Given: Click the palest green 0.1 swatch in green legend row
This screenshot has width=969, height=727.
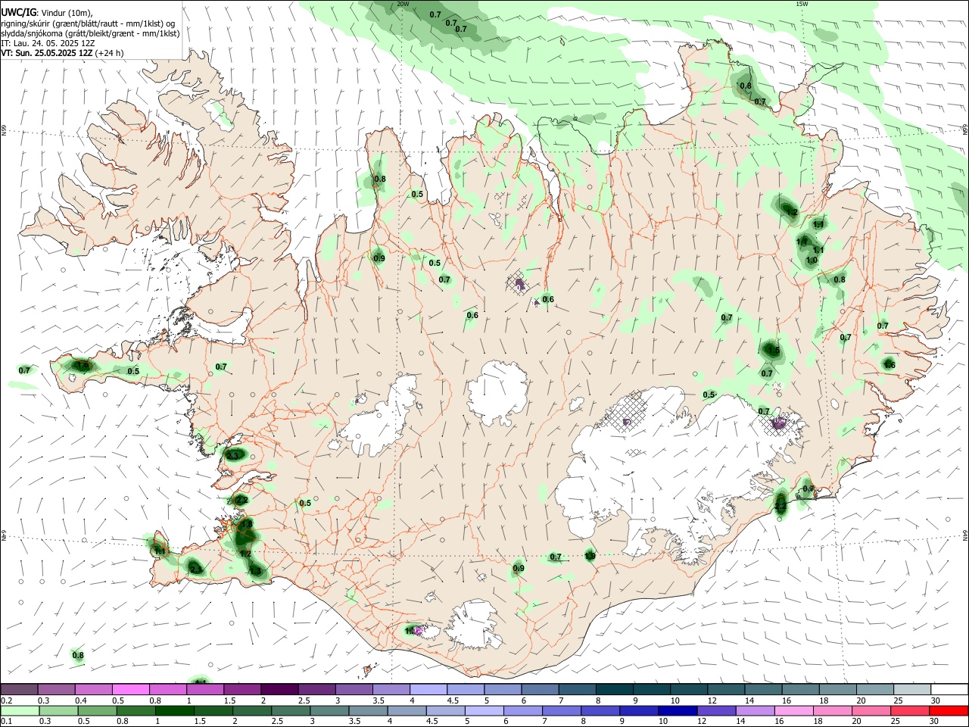Looking at the screenshot, I should (x=20, y=710).
